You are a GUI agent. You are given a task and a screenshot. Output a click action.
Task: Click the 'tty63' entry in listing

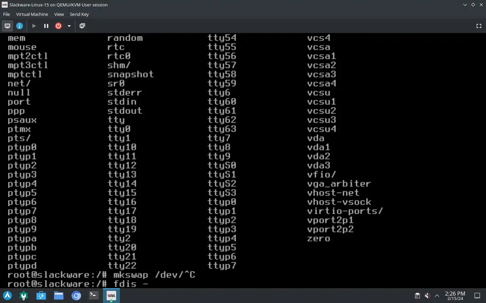[x=222, y=129]
